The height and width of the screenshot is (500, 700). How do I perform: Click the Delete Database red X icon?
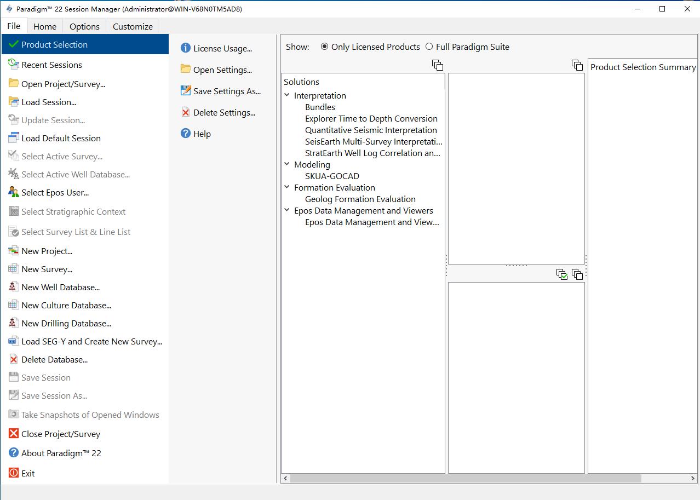(14, 359)
